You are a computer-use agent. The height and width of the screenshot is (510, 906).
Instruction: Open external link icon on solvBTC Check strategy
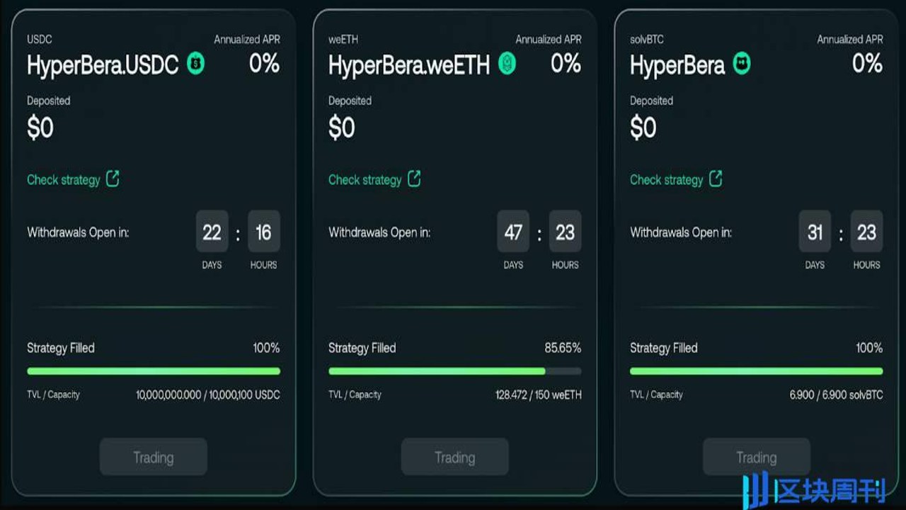716,178
